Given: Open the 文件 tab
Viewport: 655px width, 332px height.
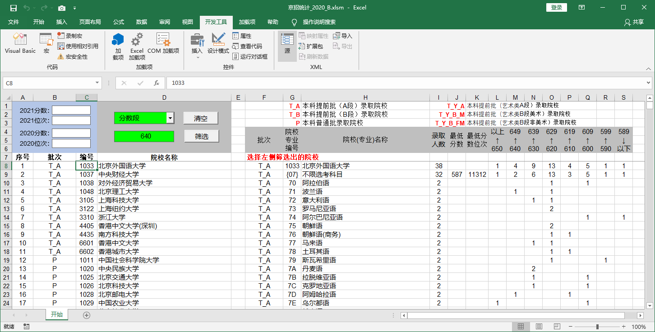Looking at the screenshot, I should tap(14, 22).
